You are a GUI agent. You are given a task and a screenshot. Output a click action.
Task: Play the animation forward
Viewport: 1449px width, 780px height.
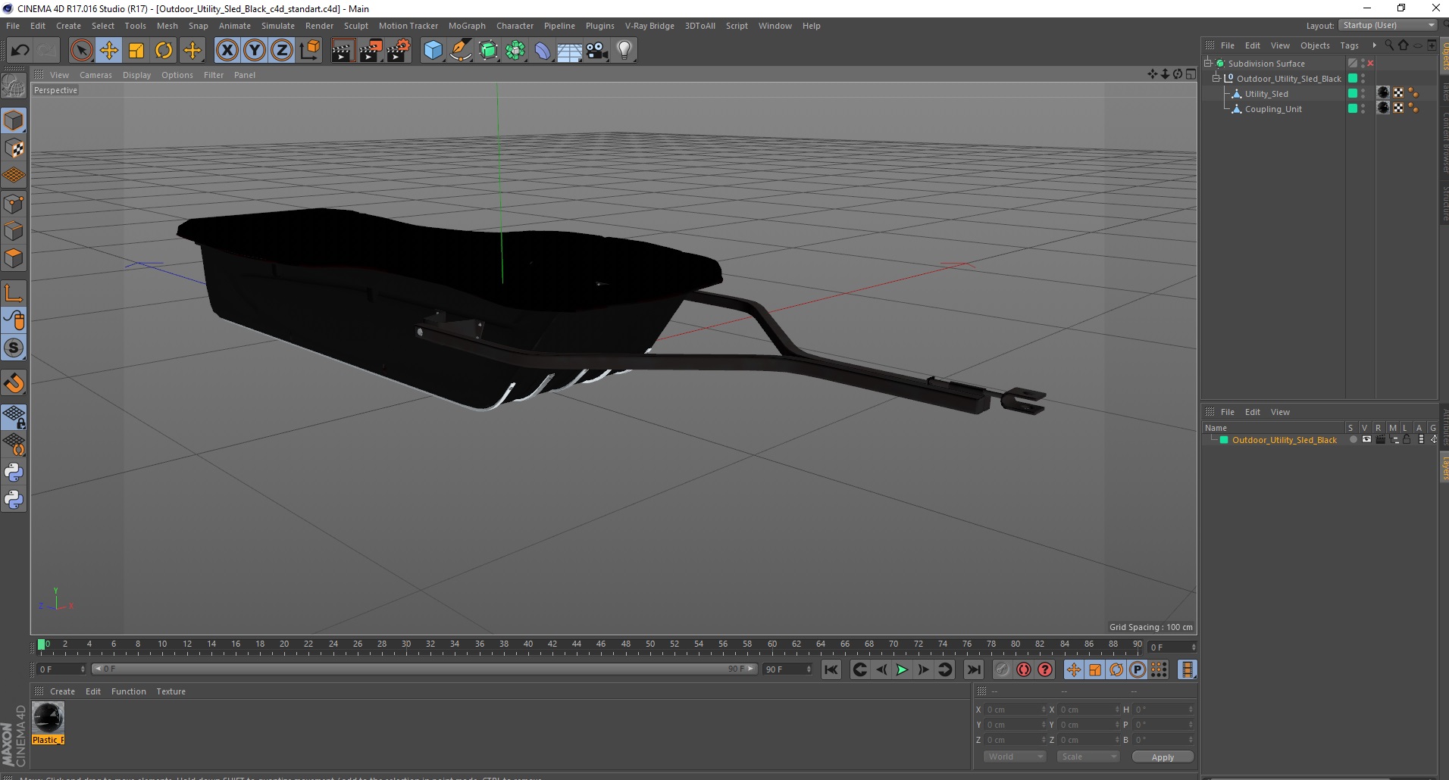pyautogui.click(x=902, y=669)
